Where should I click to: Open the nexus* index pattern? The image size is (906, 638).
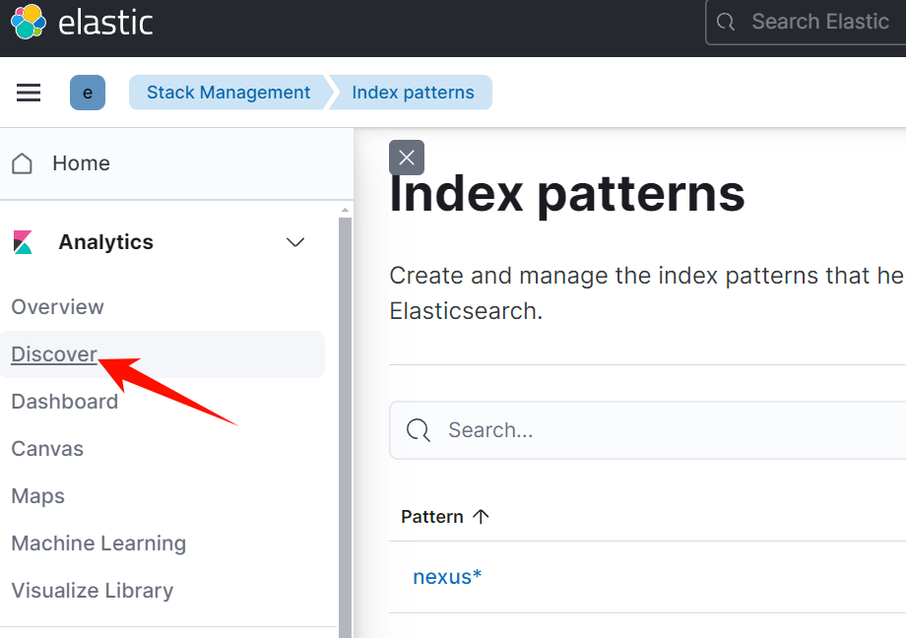(x=447, y=577)
